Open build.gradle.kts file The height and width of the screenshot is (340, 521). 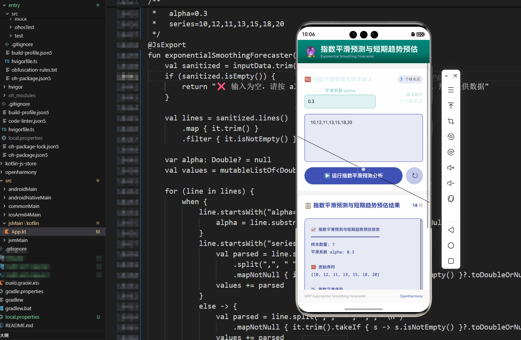(x=22, y=283)
